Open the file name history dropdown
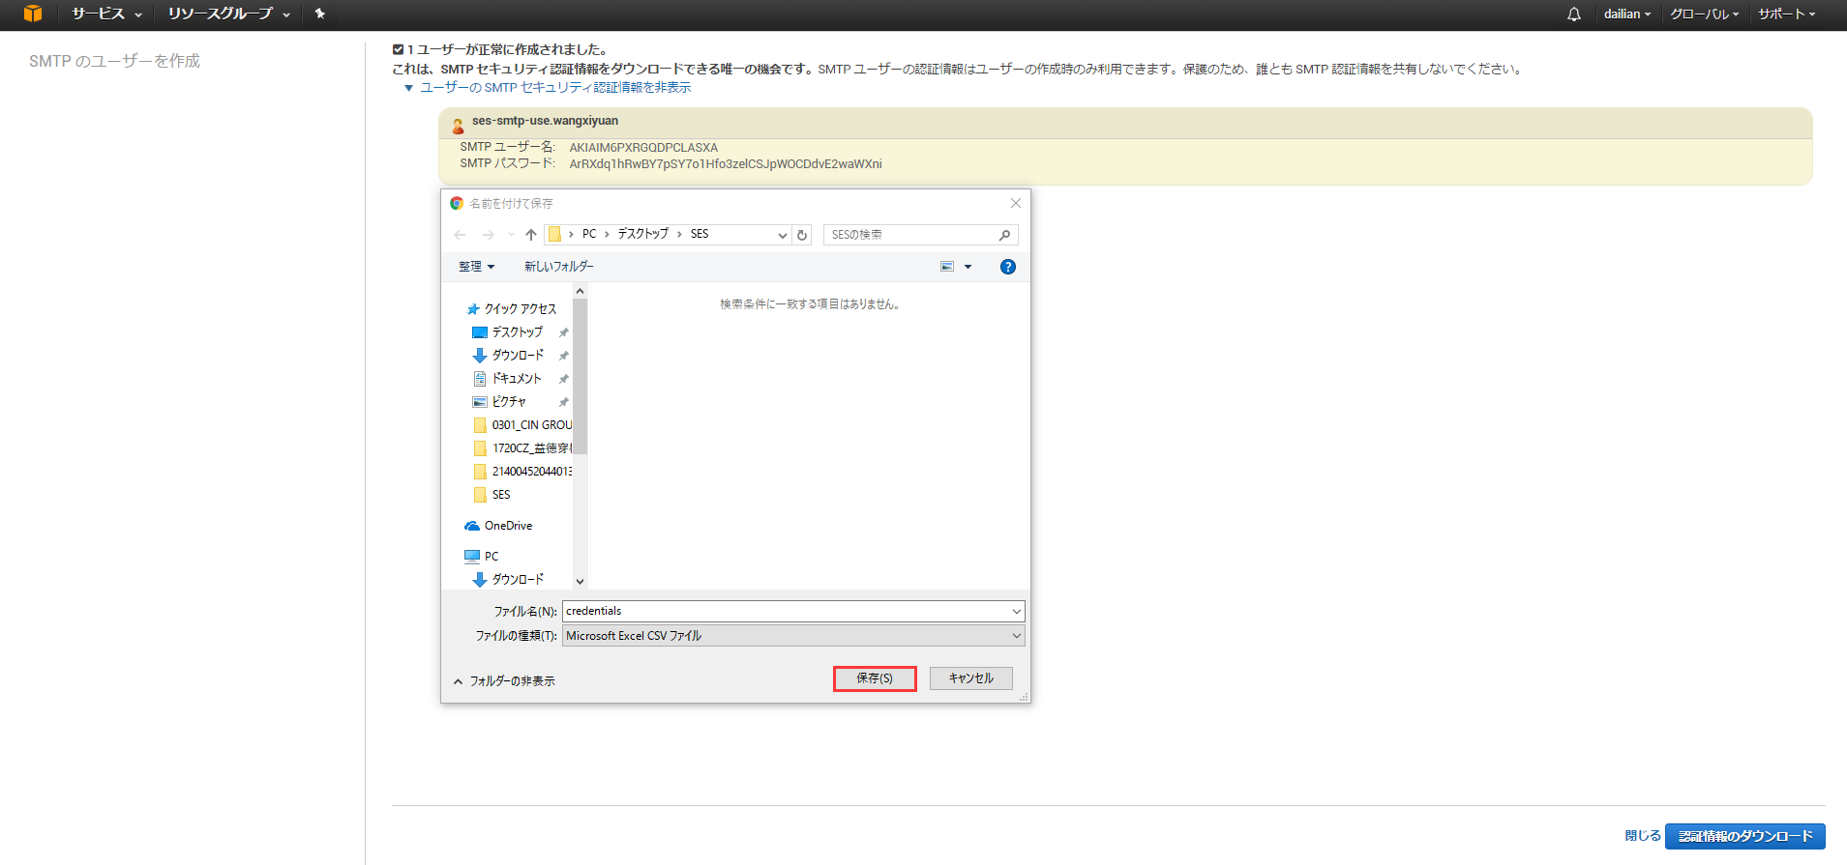The height and width of the screenshot is (865, 1847). pyautogui.click(x=1016, y=611)
